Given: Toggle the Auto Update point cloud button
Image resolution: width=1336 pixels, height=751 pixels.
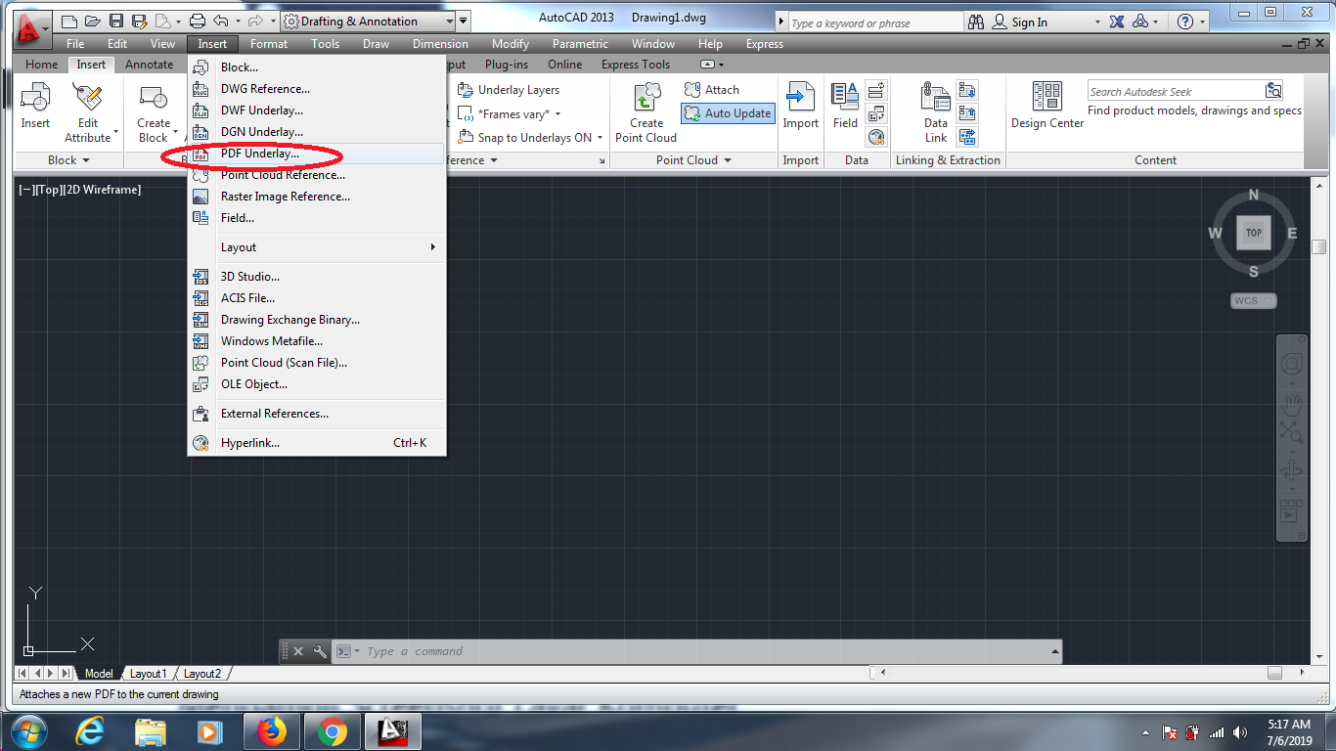Looking at the screenshot, I should (x=728, y=113).
